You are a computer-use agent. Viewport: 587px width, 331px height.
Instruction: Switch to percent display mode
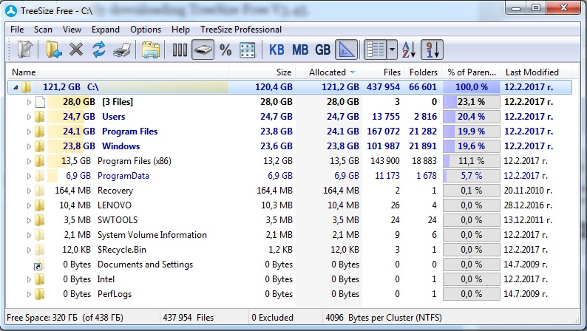[x=225, y=50]
